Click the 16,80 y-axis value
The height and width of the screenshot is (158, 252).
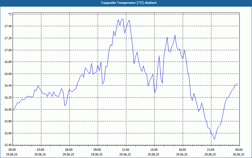point(8,62)
